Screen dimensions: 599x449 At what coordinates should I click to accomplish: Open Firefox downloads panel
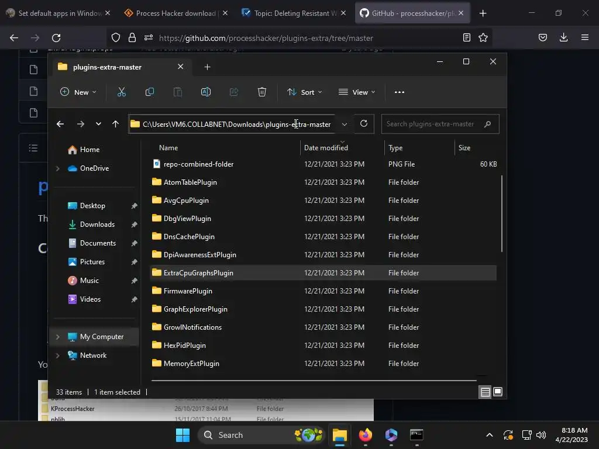click(563, 37)
